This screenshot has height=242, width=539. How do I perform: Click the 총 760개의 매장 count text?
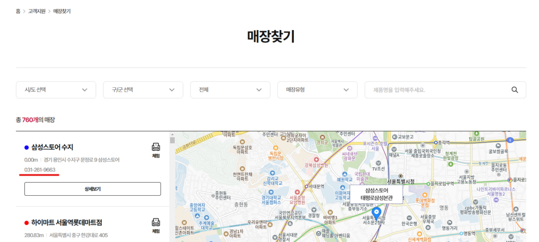tap(35, 119)
